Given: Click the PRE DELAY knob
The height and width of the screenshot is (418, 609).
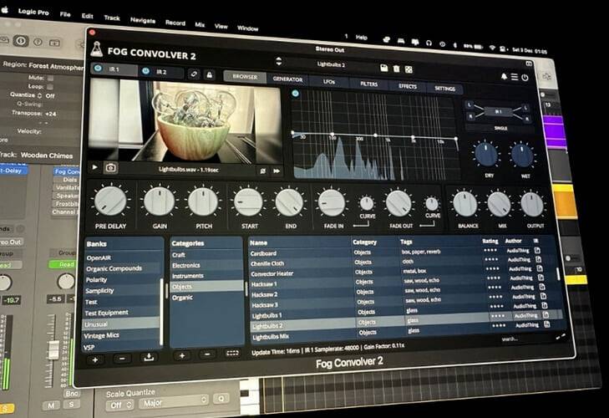Looking at the screenshot, I should [x=110, y=201].
